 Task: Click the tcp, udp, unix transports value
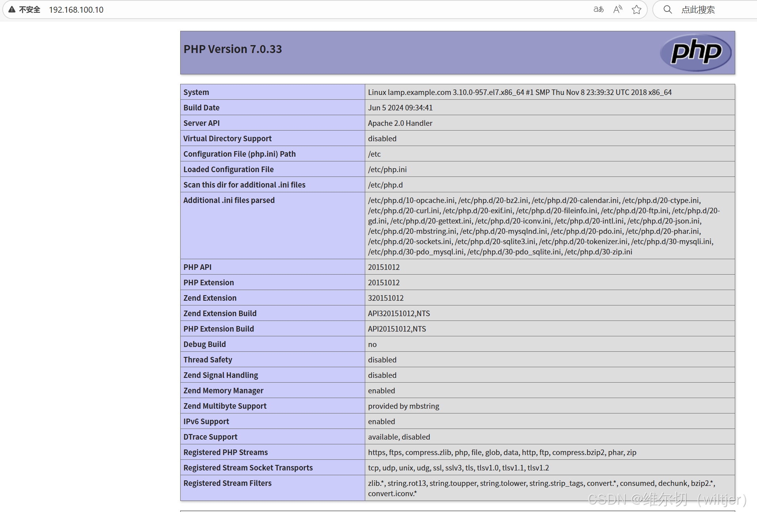[x=458, y=468]
